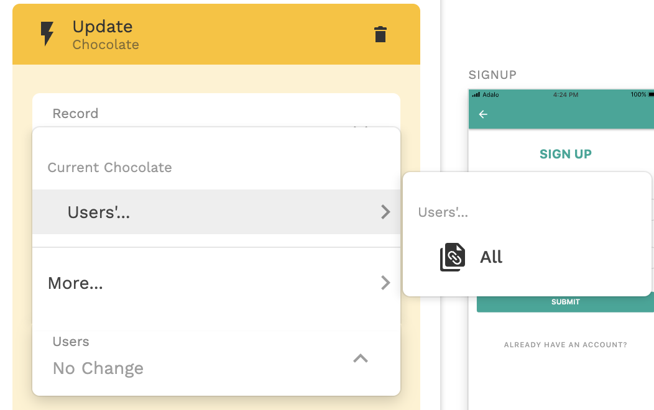Collapse the Users field with the up chevron

[x=361, y=358]
